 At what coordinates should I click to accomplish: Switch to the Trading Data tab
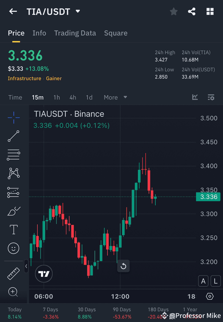tap(75, 33)
